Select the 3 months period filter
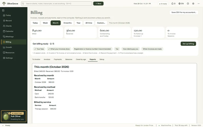 point(67,23)
